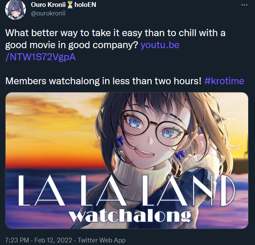Click the character's round glasses in image
The width and height of the screenshot is (255, 245).
coord(154,128)
